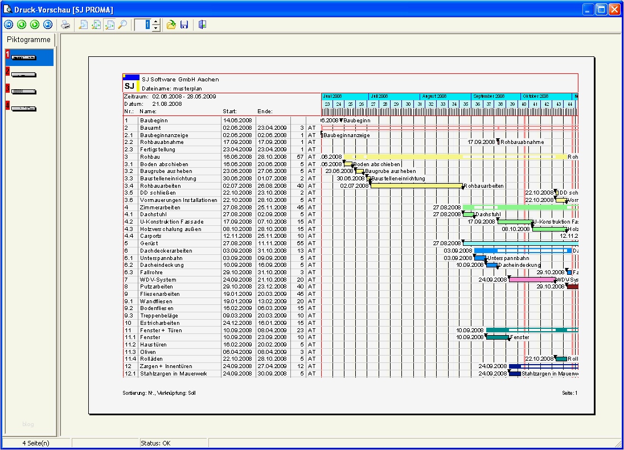Print the musterplan document
624x450 pixels.
click(x=65, y=24)
